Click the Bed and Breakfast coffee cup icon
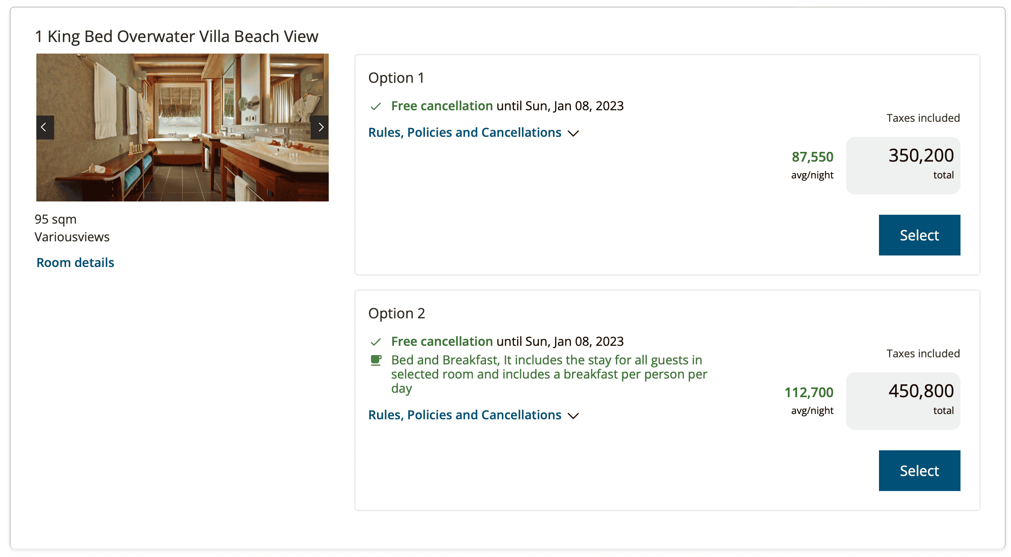Screen dimensions: 1011x557 pyautogui.click(x=376, y=360)
